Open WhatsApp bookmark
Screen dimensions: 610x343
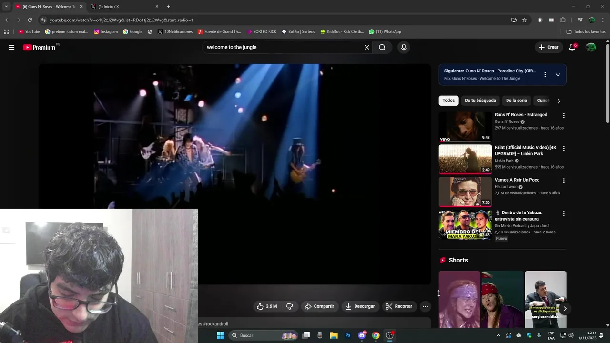pyautogui.click(x=385, y=32)
